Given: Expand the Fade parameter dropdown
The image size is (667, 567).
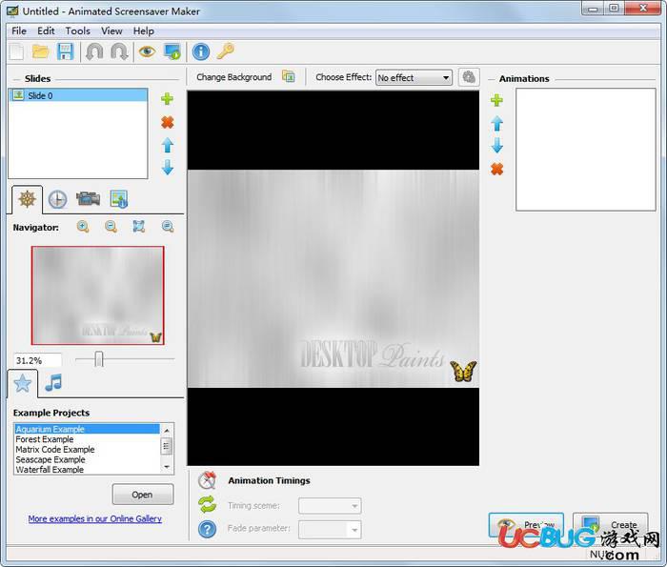Looking at the screenshot, I should (x=330, y=530).
